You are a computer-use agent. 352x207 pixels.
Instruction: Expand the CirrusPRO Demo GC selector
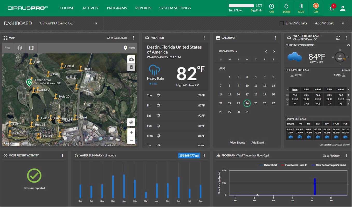[x=69, y=23]
